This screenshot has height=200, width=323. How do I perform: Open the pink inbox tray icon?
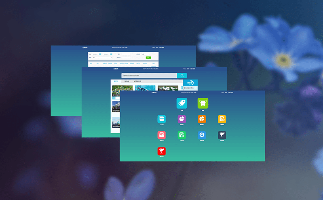pyautogui.click(x=161, y=135)
